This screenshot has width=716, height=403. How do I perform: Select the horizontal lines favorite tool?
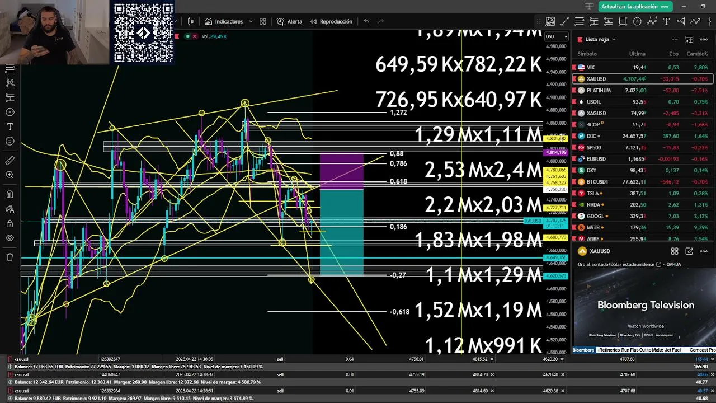coord(580,21)
